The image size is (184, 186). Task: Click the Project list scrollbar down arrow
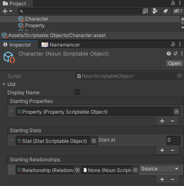tap(182, 28)
